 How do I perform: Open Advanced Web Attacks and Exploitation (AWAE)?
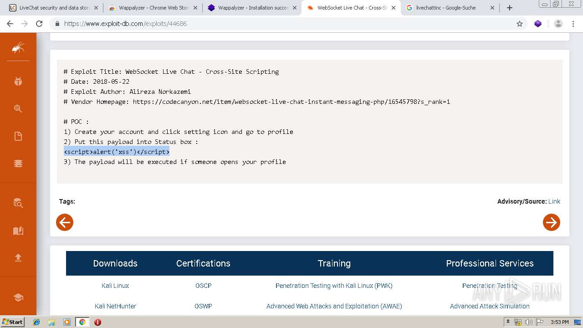tap(334, 306)
